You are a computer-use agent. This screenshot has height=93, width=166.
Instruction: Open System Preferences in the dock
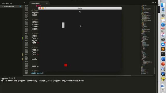[x=163, y=40]
